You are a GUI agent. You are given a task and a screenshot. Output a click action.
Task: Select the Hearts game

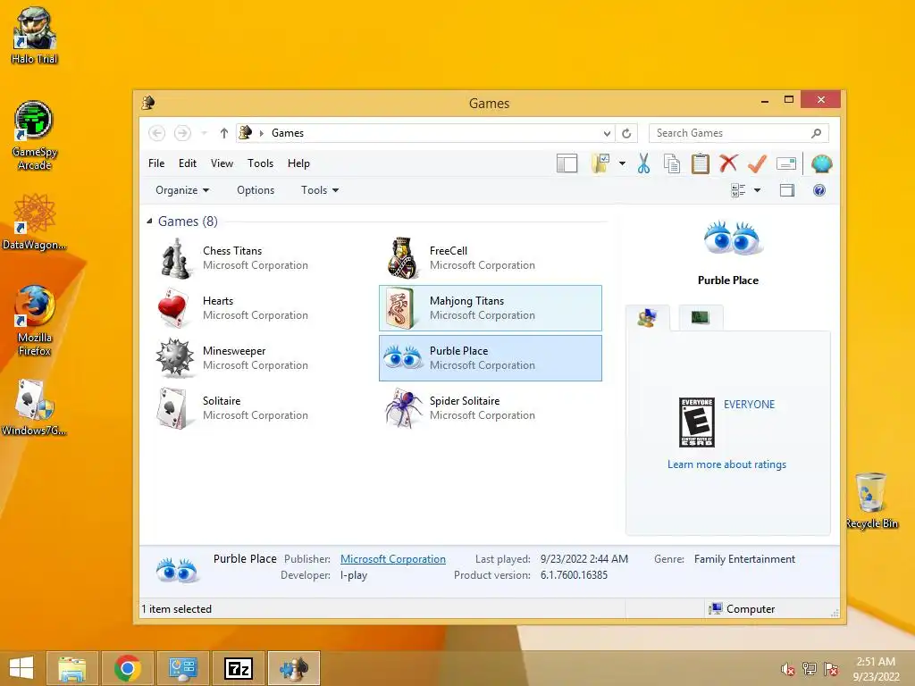pyautogui.click(x=262, y=308)
